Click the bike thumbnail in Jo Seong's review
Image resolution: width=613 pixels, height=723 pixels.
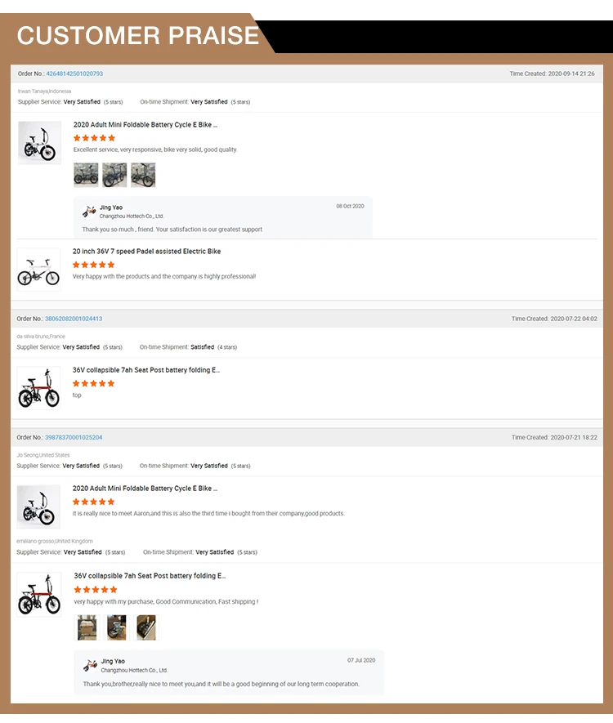pyautogui.click(x=38, y=507)
